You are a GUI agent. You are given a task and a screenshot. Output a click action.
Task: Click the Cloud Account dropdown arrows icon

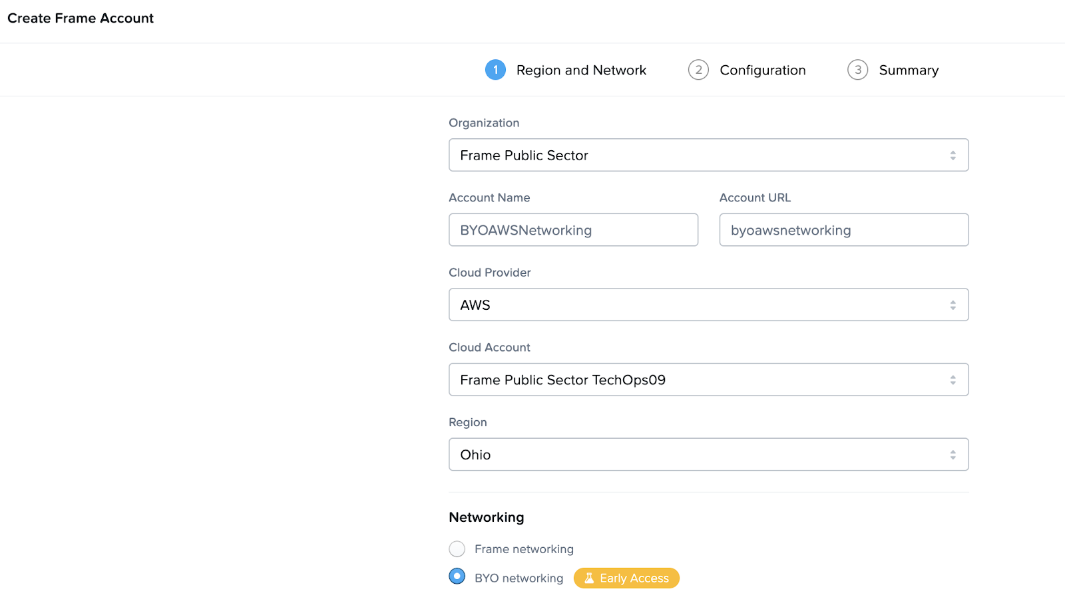(953, 380)
